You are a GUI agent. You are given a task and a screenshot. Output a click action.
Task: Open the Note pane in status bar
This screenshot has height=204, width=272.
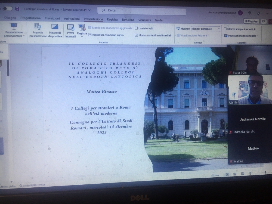(x=215, y=175)
